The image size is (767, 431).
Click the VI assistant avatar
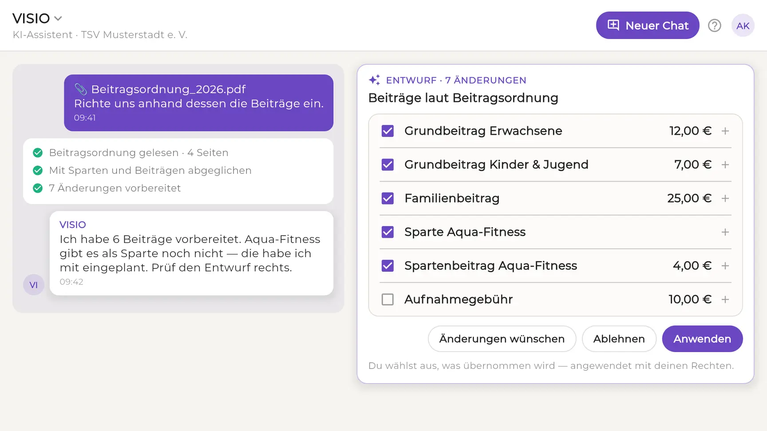[34, 285]
